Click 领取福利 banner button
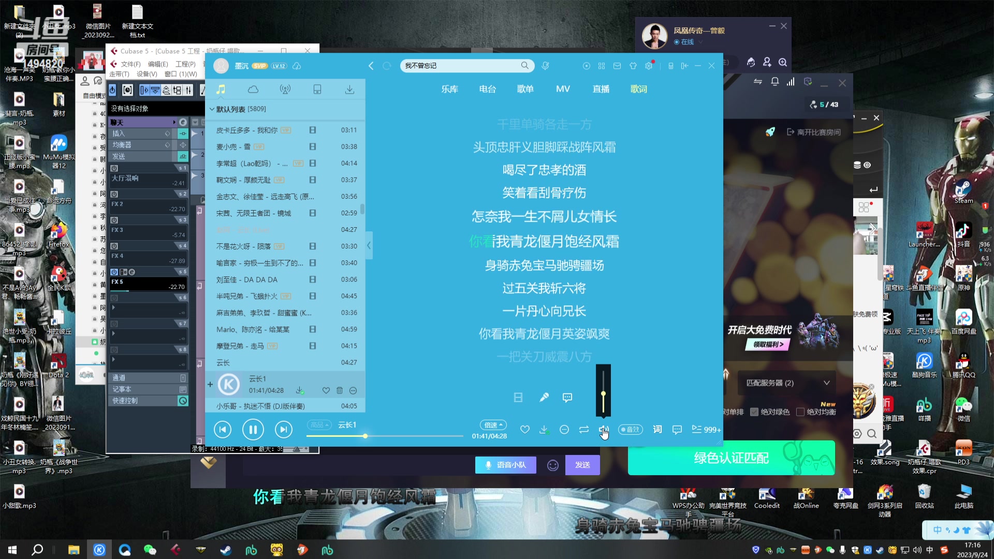Viewport: 994px width, 559px height. pyautogui.click(x=768, y=344)
